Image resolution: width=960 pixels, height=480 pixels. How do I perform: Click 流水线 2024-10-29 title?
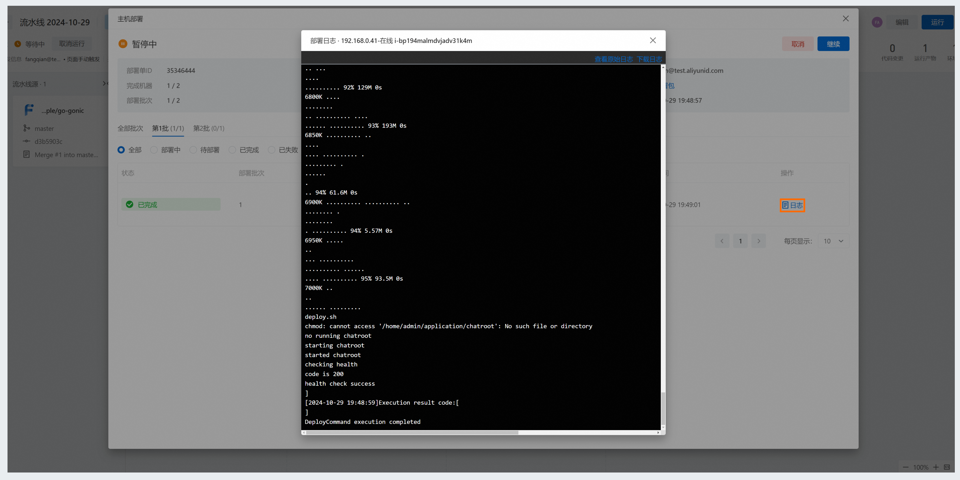(x=55, y=22)
